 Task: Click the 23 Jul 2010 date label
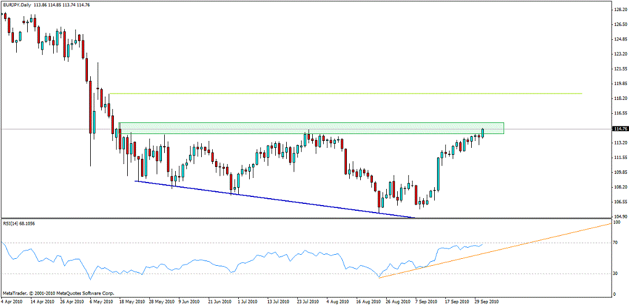pyautogui.click(x=308, y=301)
